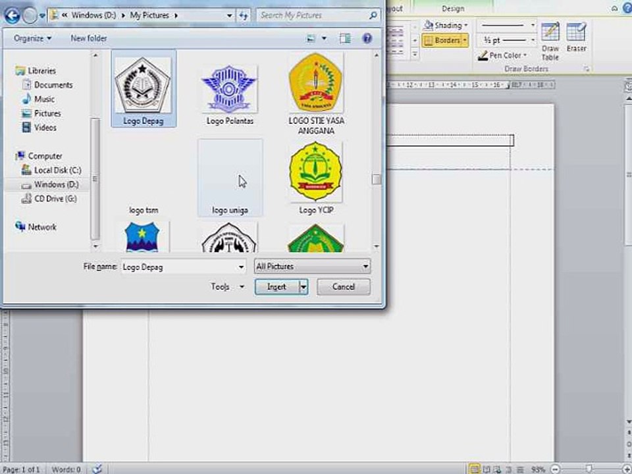
Task: Toggle the preview pane icon
Action: 345,38
